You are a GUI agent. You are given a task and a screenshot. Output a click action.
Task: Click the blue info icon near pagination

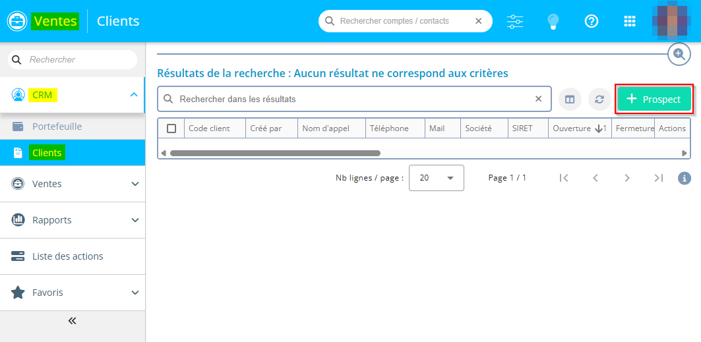(685, 178)
